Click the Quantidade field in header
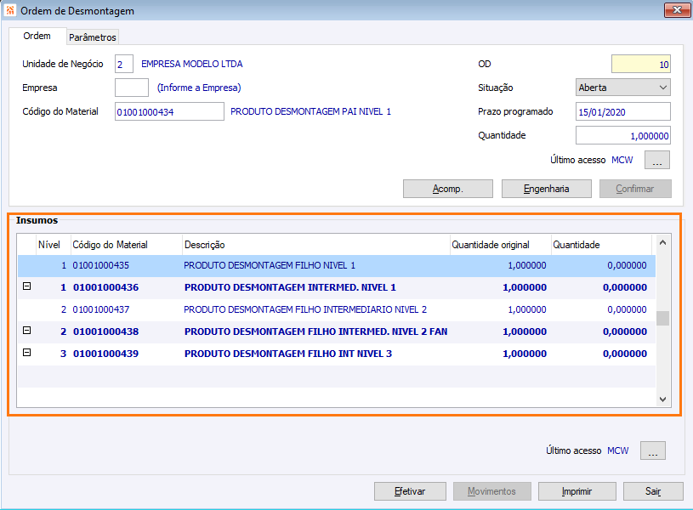 623,135
